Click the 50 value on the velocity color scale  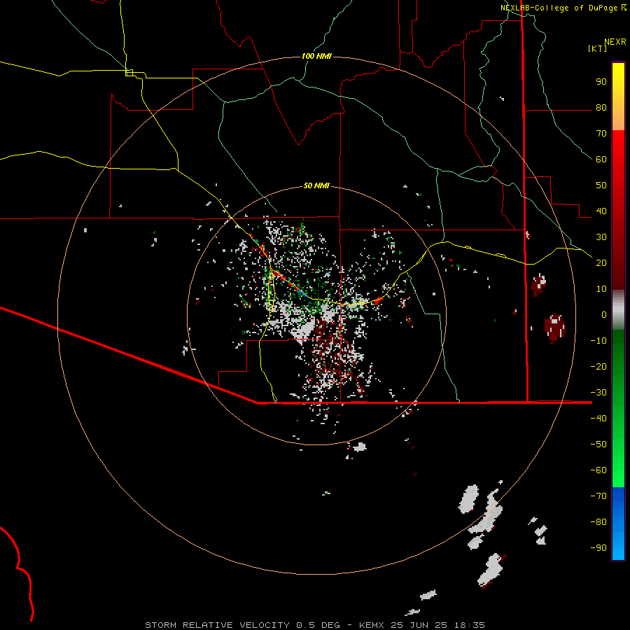pyautogui.click(x=601, y=185)
